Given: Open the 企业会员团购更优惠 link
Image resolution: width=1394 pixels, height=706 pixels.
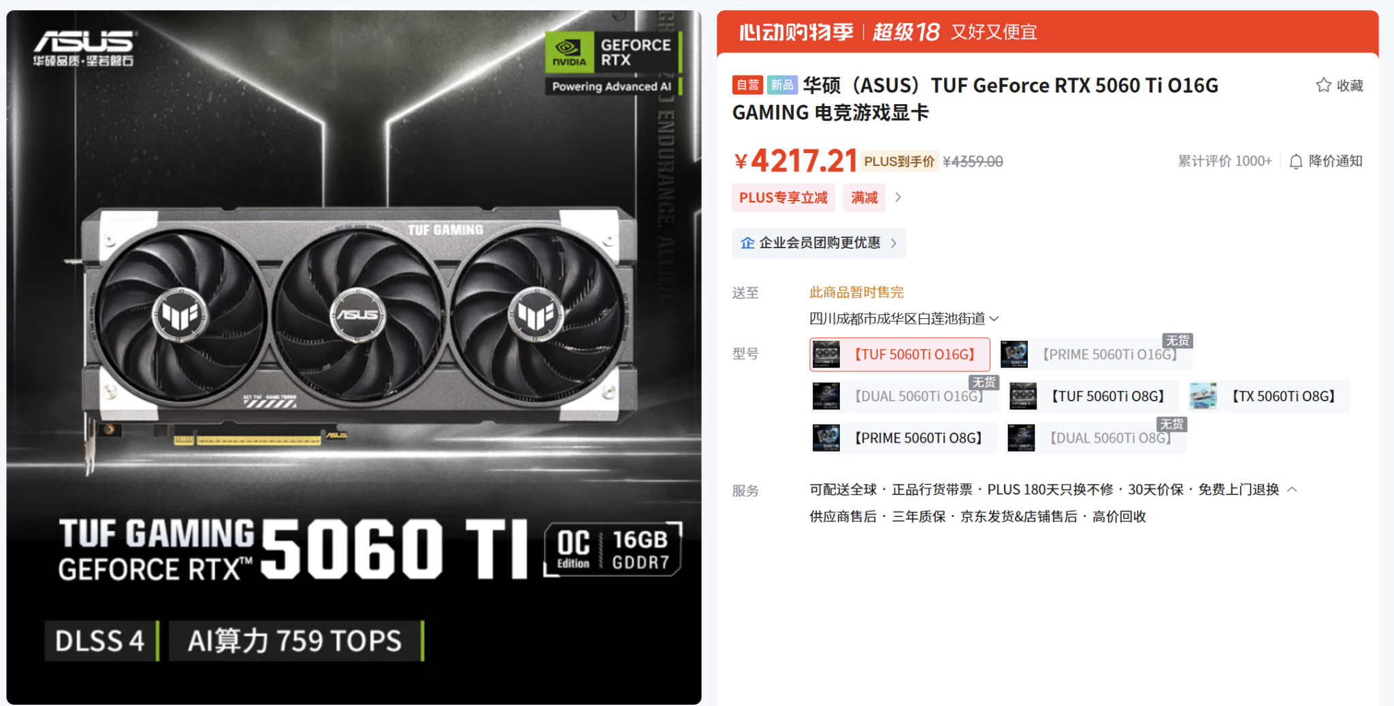Looking at the screenshot, I should point(819,243).
